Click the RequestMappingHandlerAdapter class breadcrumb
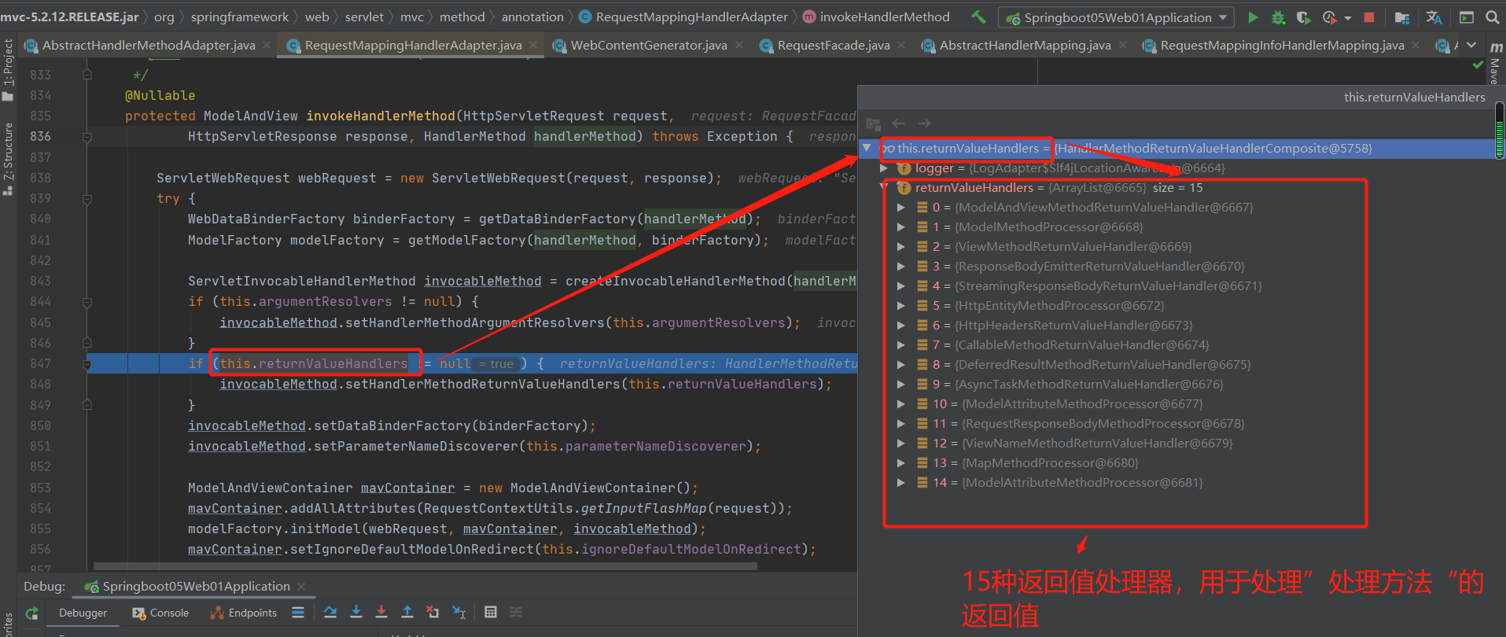Viewport: 1506px width, 637px height. [683, 17]
